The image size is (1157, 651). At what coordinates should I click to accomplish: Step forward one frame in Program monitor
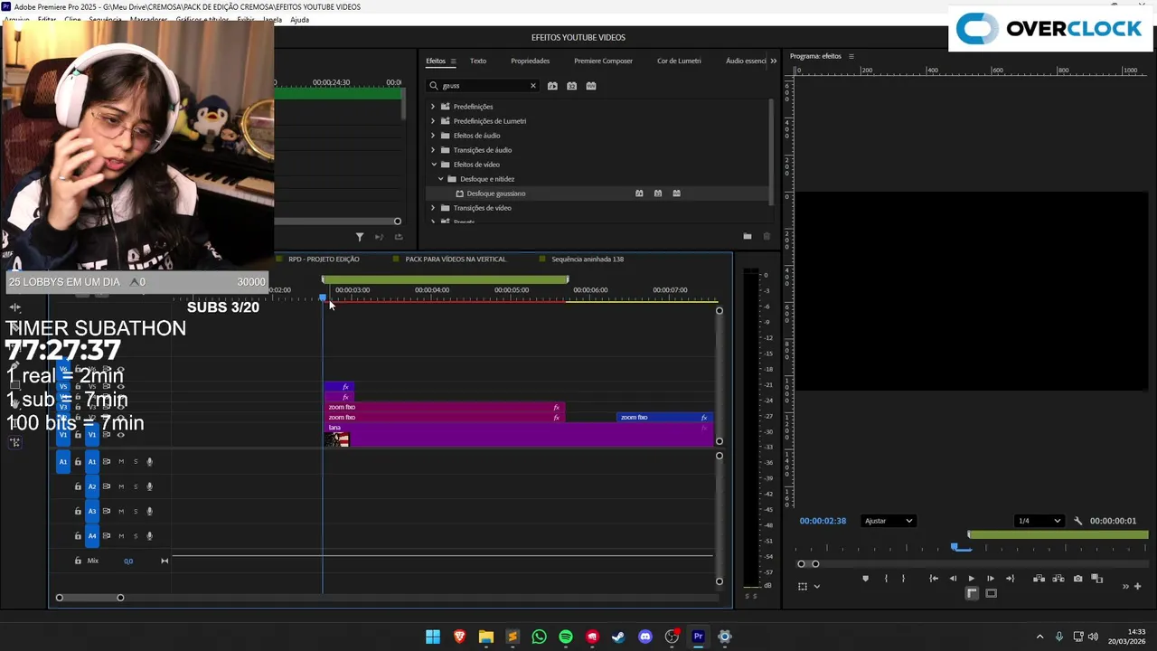point(991,579)
